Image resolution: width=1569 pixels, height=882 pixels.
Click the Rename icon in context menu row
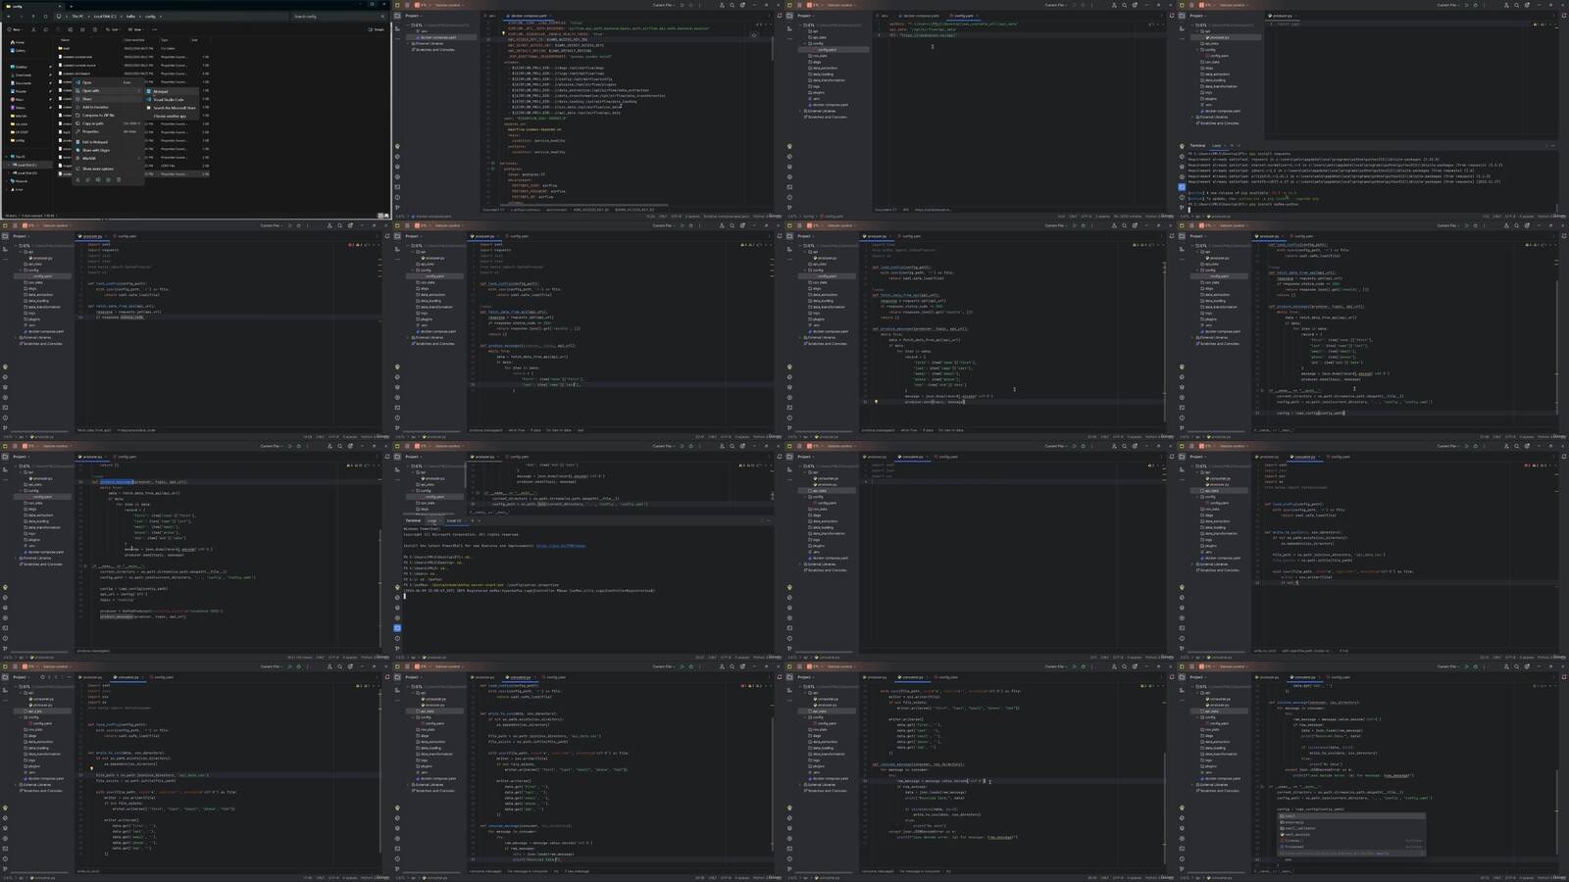click(98, 179)
